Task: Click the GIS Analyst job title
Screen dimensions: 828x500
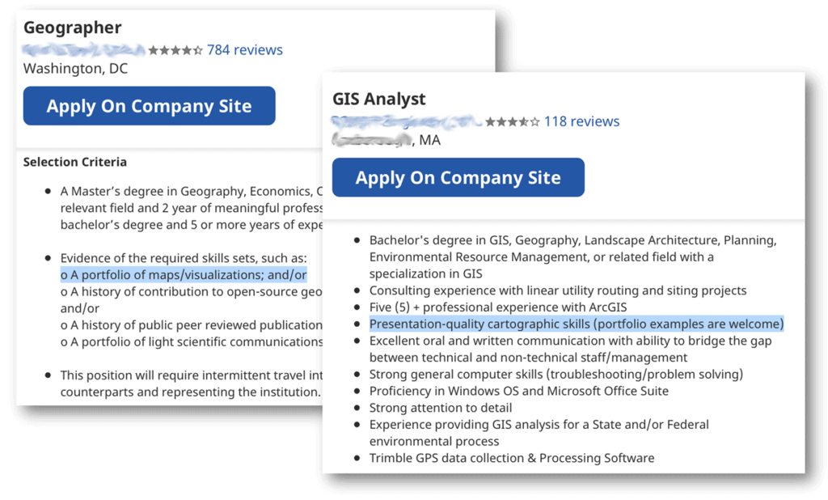Action: pos(378,100)
